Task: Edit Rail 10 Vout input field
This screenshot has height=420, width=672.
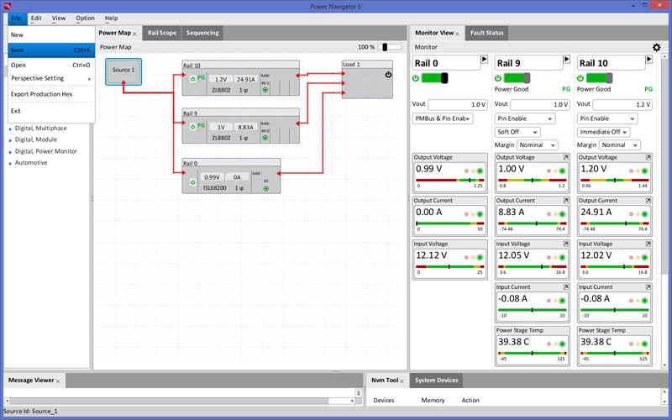Action: [622, 104]
